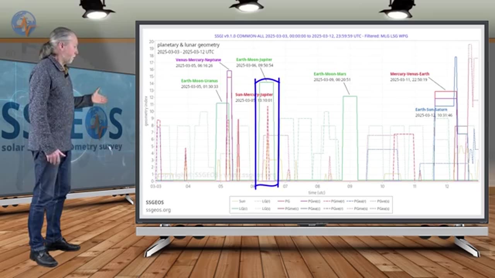
Task: Toggle the PGme(c) legend entry
Action: (288, 208)
